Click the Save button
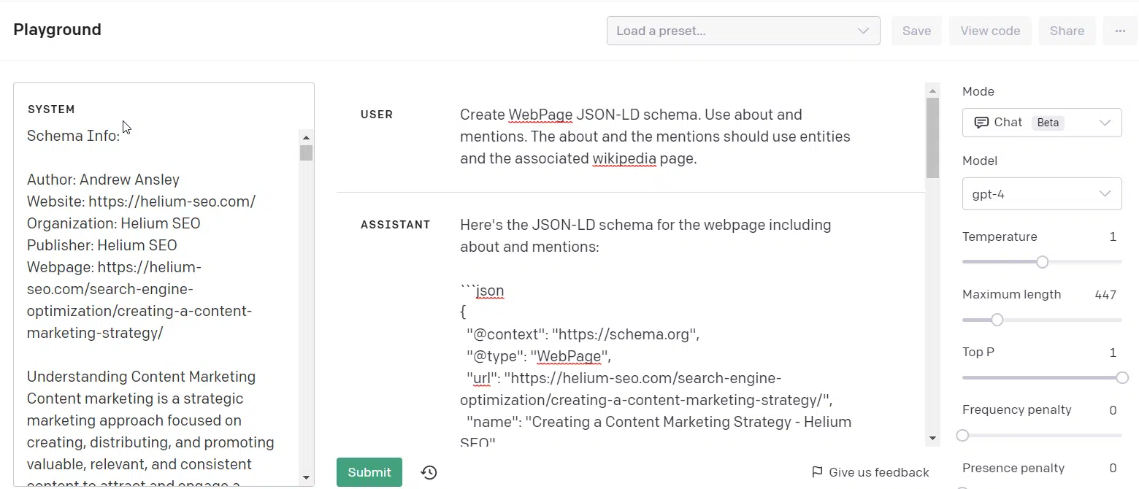This screenshot has height=489, width=1139. coord(916,31)
